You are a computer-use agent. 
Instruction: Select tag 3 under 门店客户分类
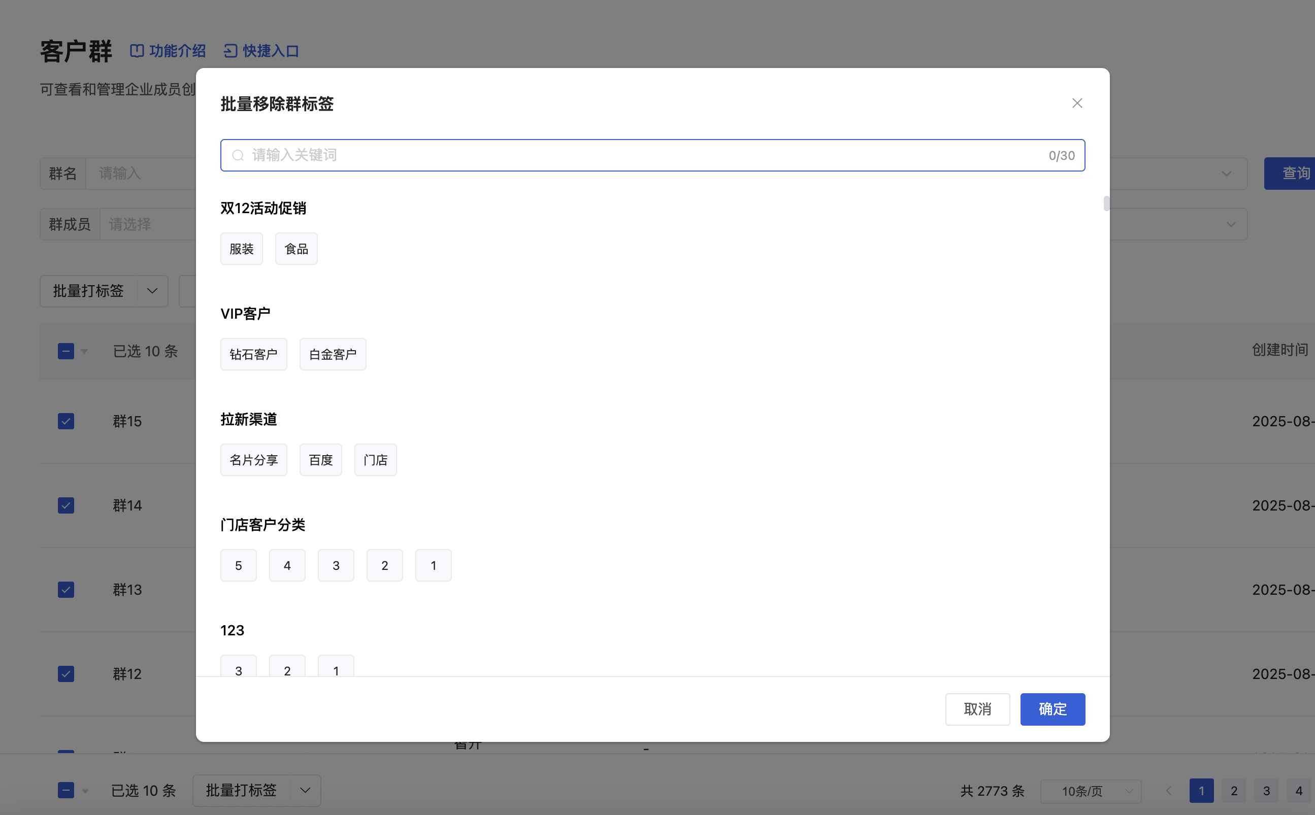click(x=336, y=565)
